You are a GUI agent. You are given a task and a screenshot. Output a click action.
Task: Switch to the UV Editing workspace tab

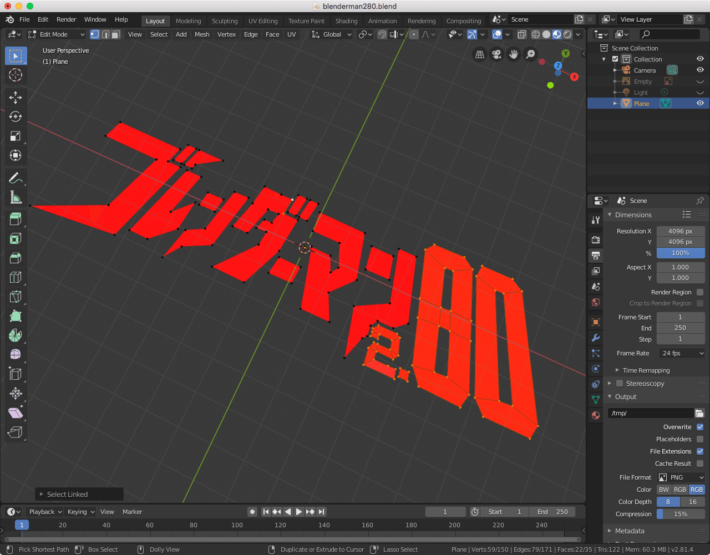pyautogui.click(x=263, y=21)
